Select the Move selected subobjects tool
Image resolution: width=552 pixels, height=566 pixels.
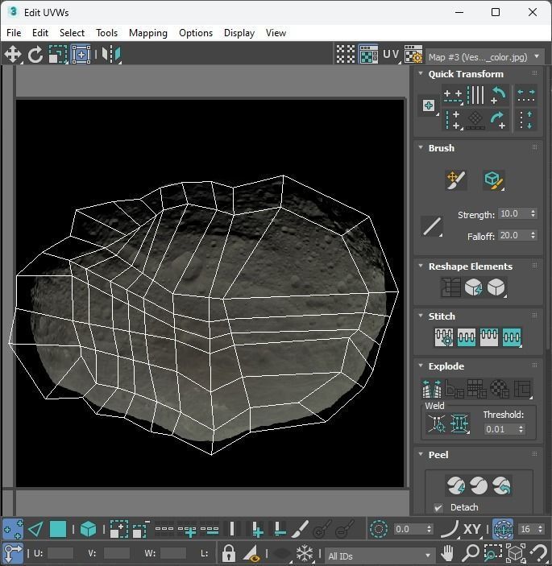pyautogui.click(x=13, y=55)
